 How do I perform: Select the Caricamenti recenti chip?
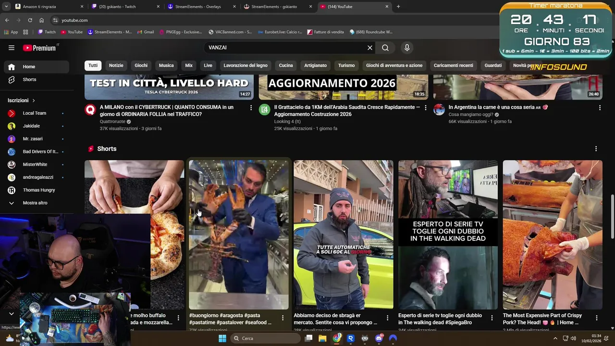454,65
